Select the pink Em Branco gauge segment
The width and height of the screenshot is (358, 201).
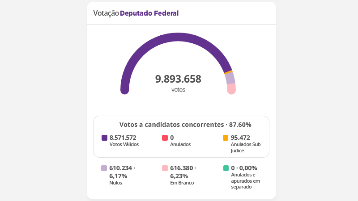(231, 88)
